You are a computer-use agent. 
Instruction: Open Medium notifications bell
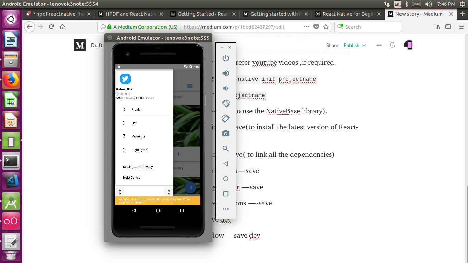coord(392,45)
